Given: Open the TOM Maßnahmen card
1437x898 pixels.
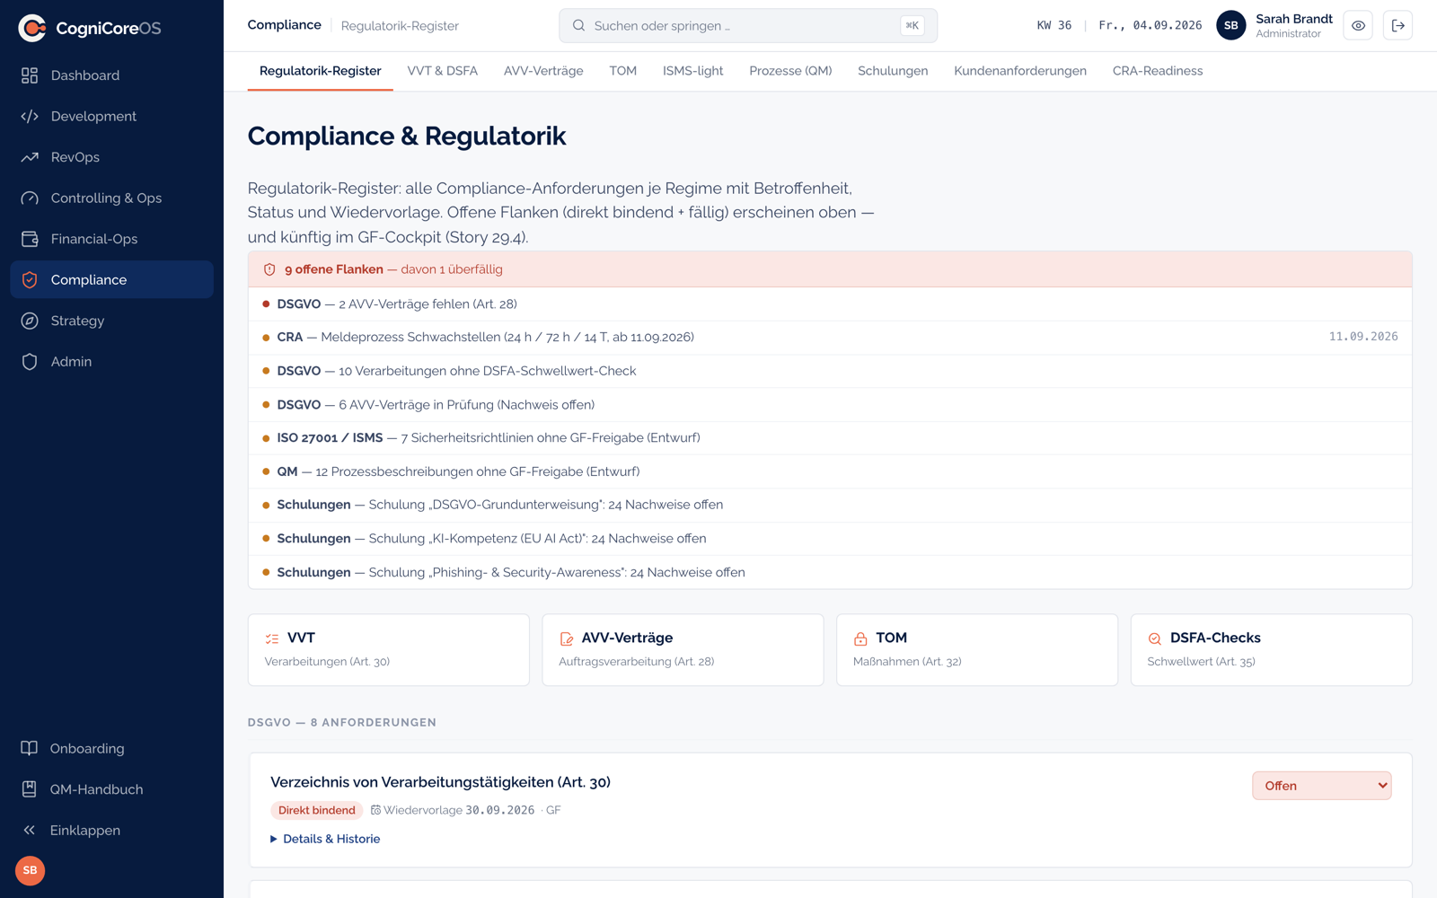Looking at the screenshot, I should click(977, 650).
